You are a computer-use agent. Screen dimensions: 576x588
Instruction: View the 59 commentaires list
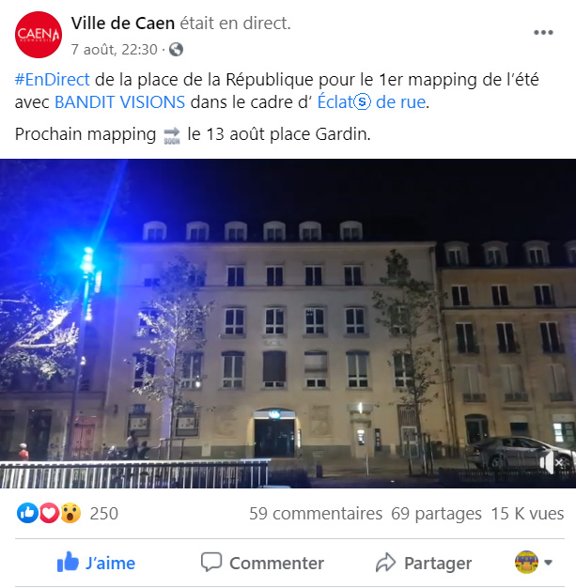(316, 514)
